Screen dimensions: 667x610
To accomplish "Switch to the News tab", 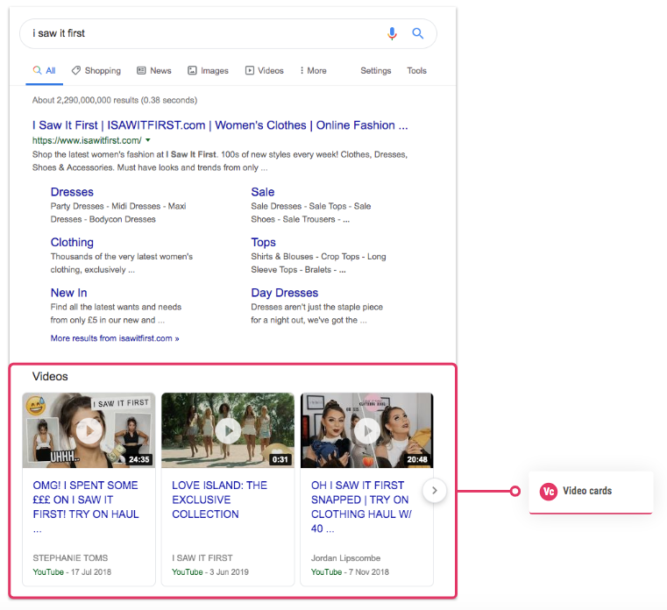I will coord(154,71).
